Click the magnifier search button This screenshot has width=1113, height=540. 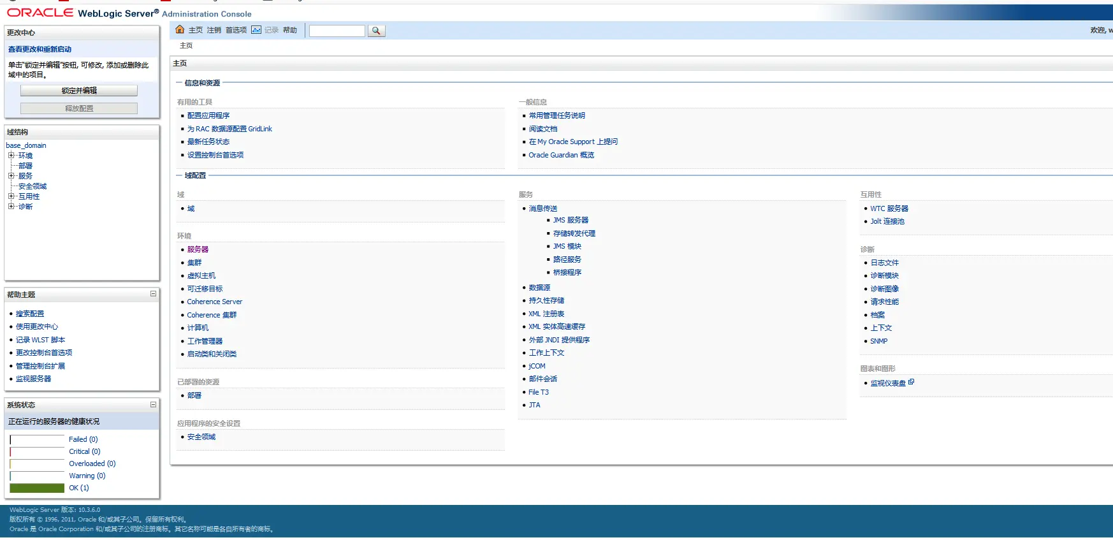click(x=377, y=31)
